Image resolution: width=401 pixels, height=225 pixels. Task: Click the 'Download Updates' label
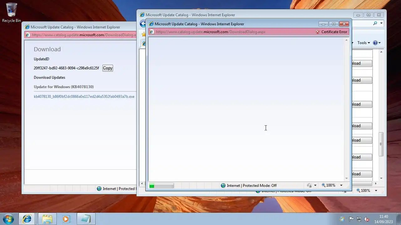tap(49, 77)
